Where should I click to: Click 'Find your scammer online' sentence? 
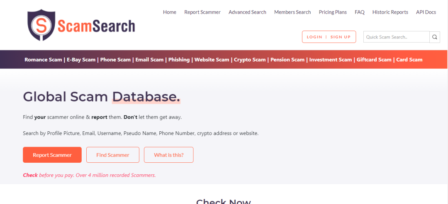(102, 117)
